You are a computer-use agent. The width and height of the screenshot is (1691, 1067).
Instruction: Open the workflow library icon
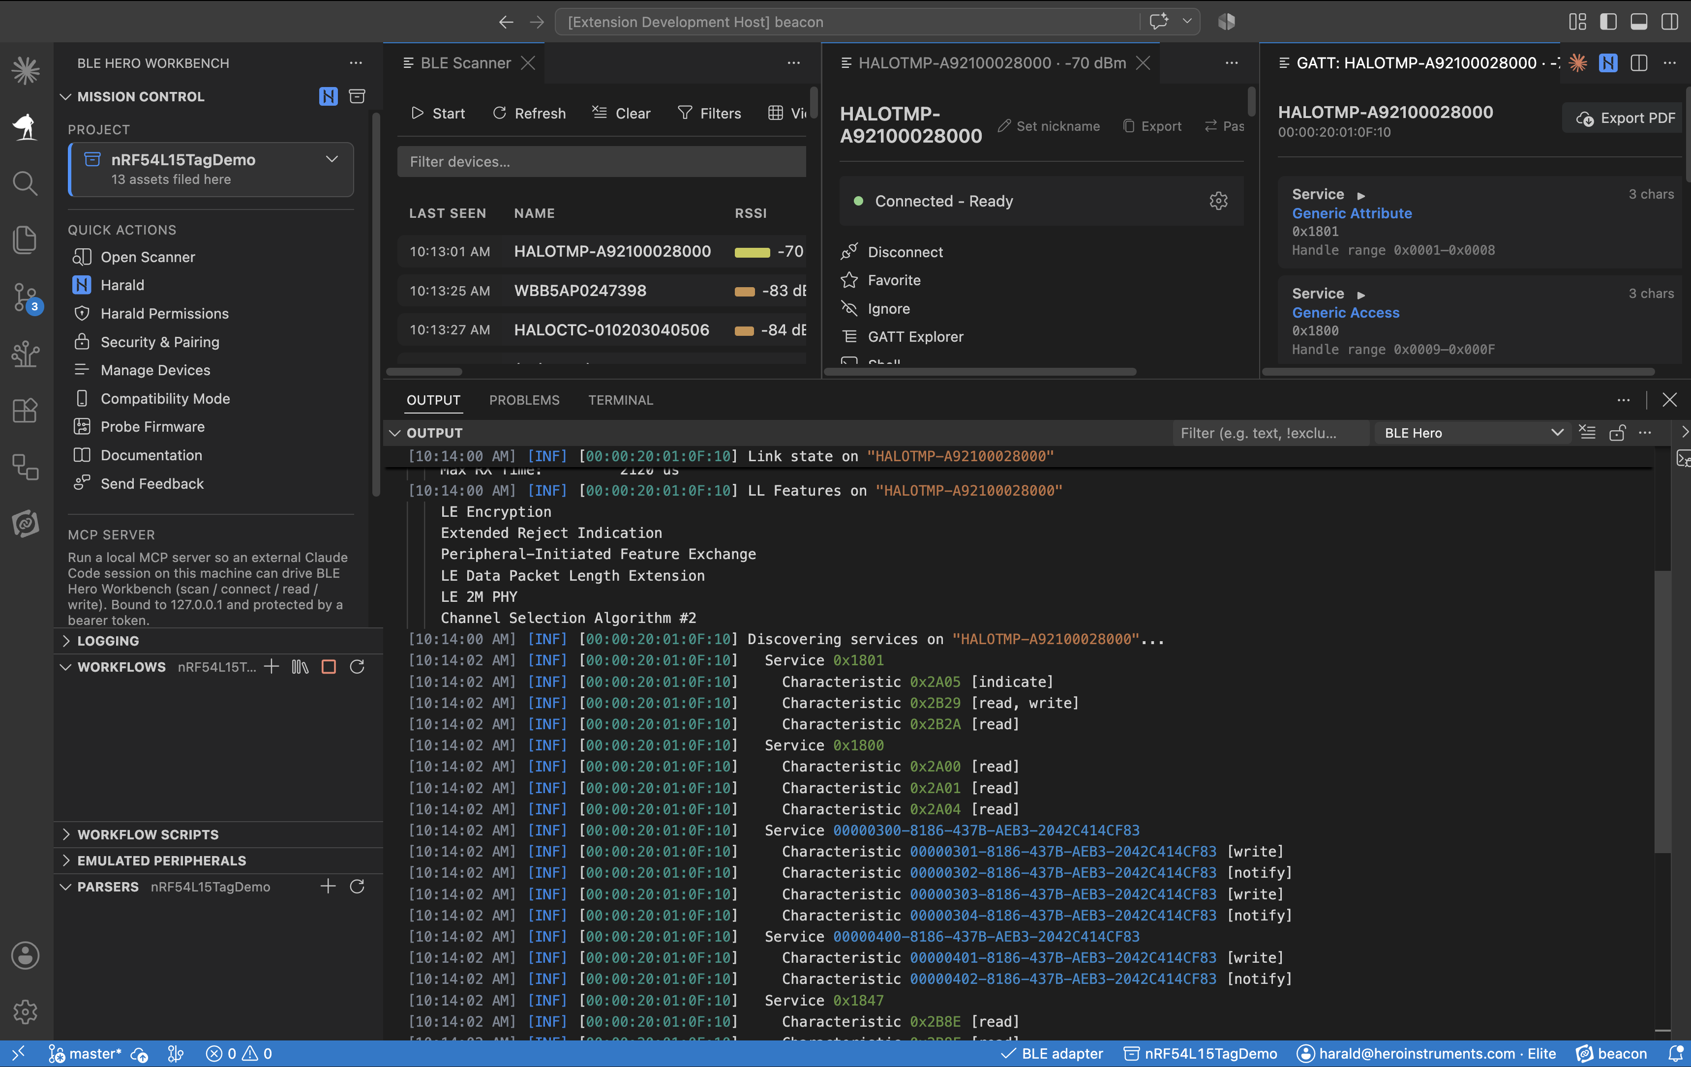[300, 667]
